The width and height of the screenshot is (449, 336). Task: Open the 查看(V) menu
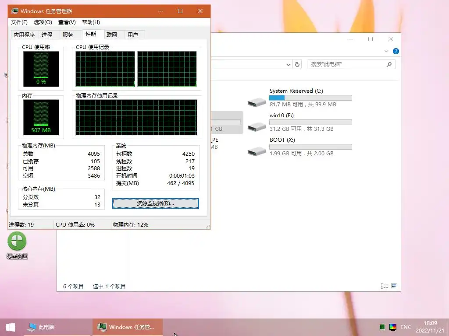point(67,22)
